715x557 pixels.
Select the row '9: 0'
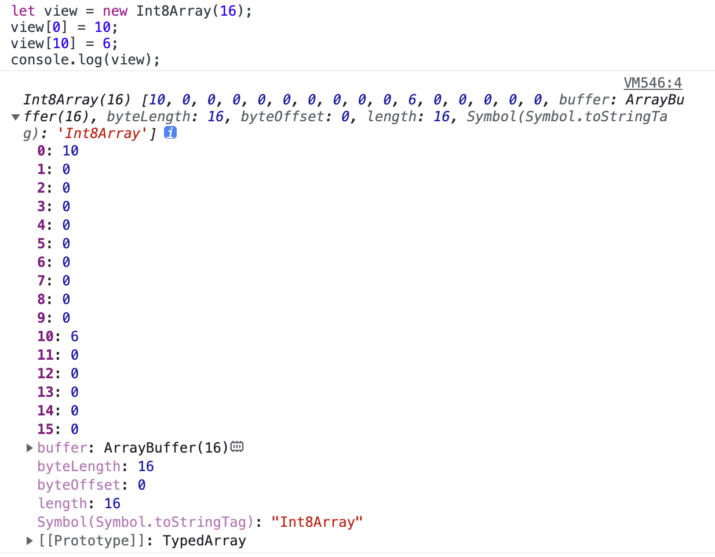(x=54, y=318)
